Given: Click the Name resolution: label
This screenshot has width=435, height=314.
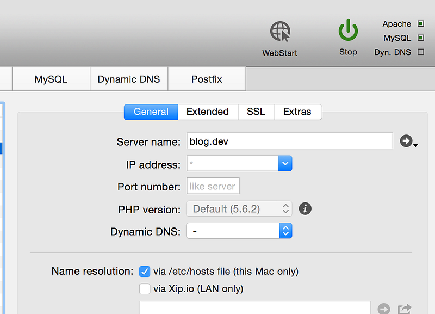Looking at the screenshot, I should [x=92, y=271].
